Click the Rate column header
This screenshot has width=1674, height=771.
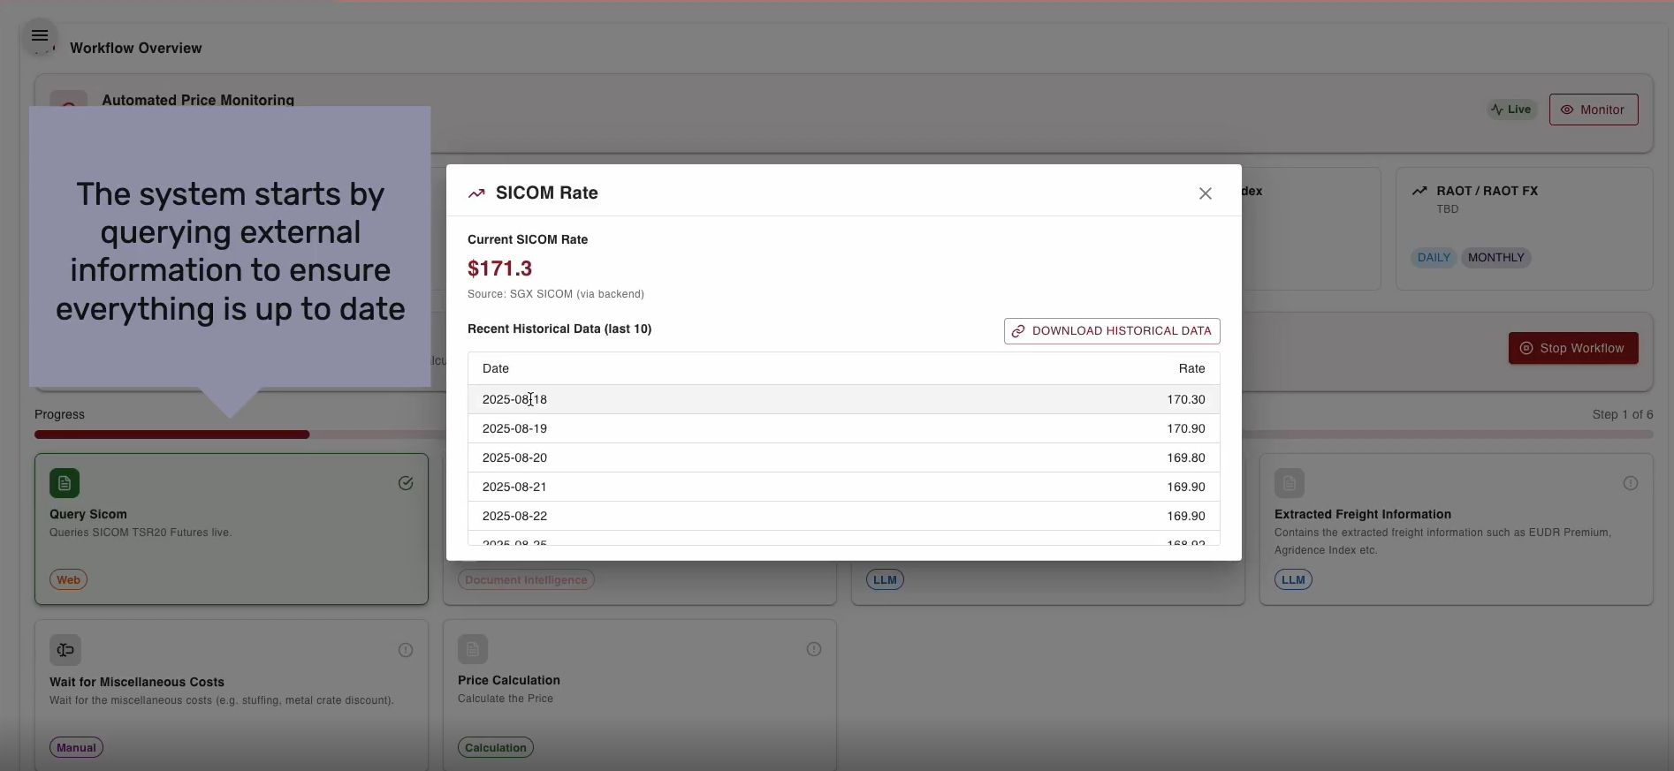pyautogui.click(x=1191, y=368)
